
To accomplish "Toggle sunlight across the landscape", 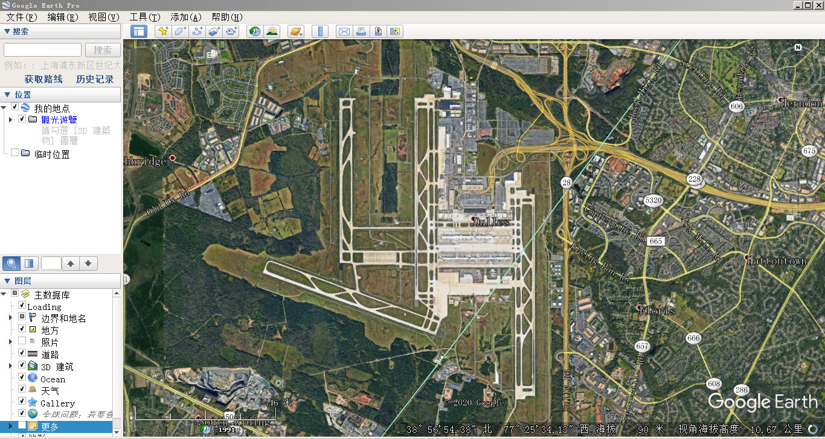I will [x=272, y=31].
